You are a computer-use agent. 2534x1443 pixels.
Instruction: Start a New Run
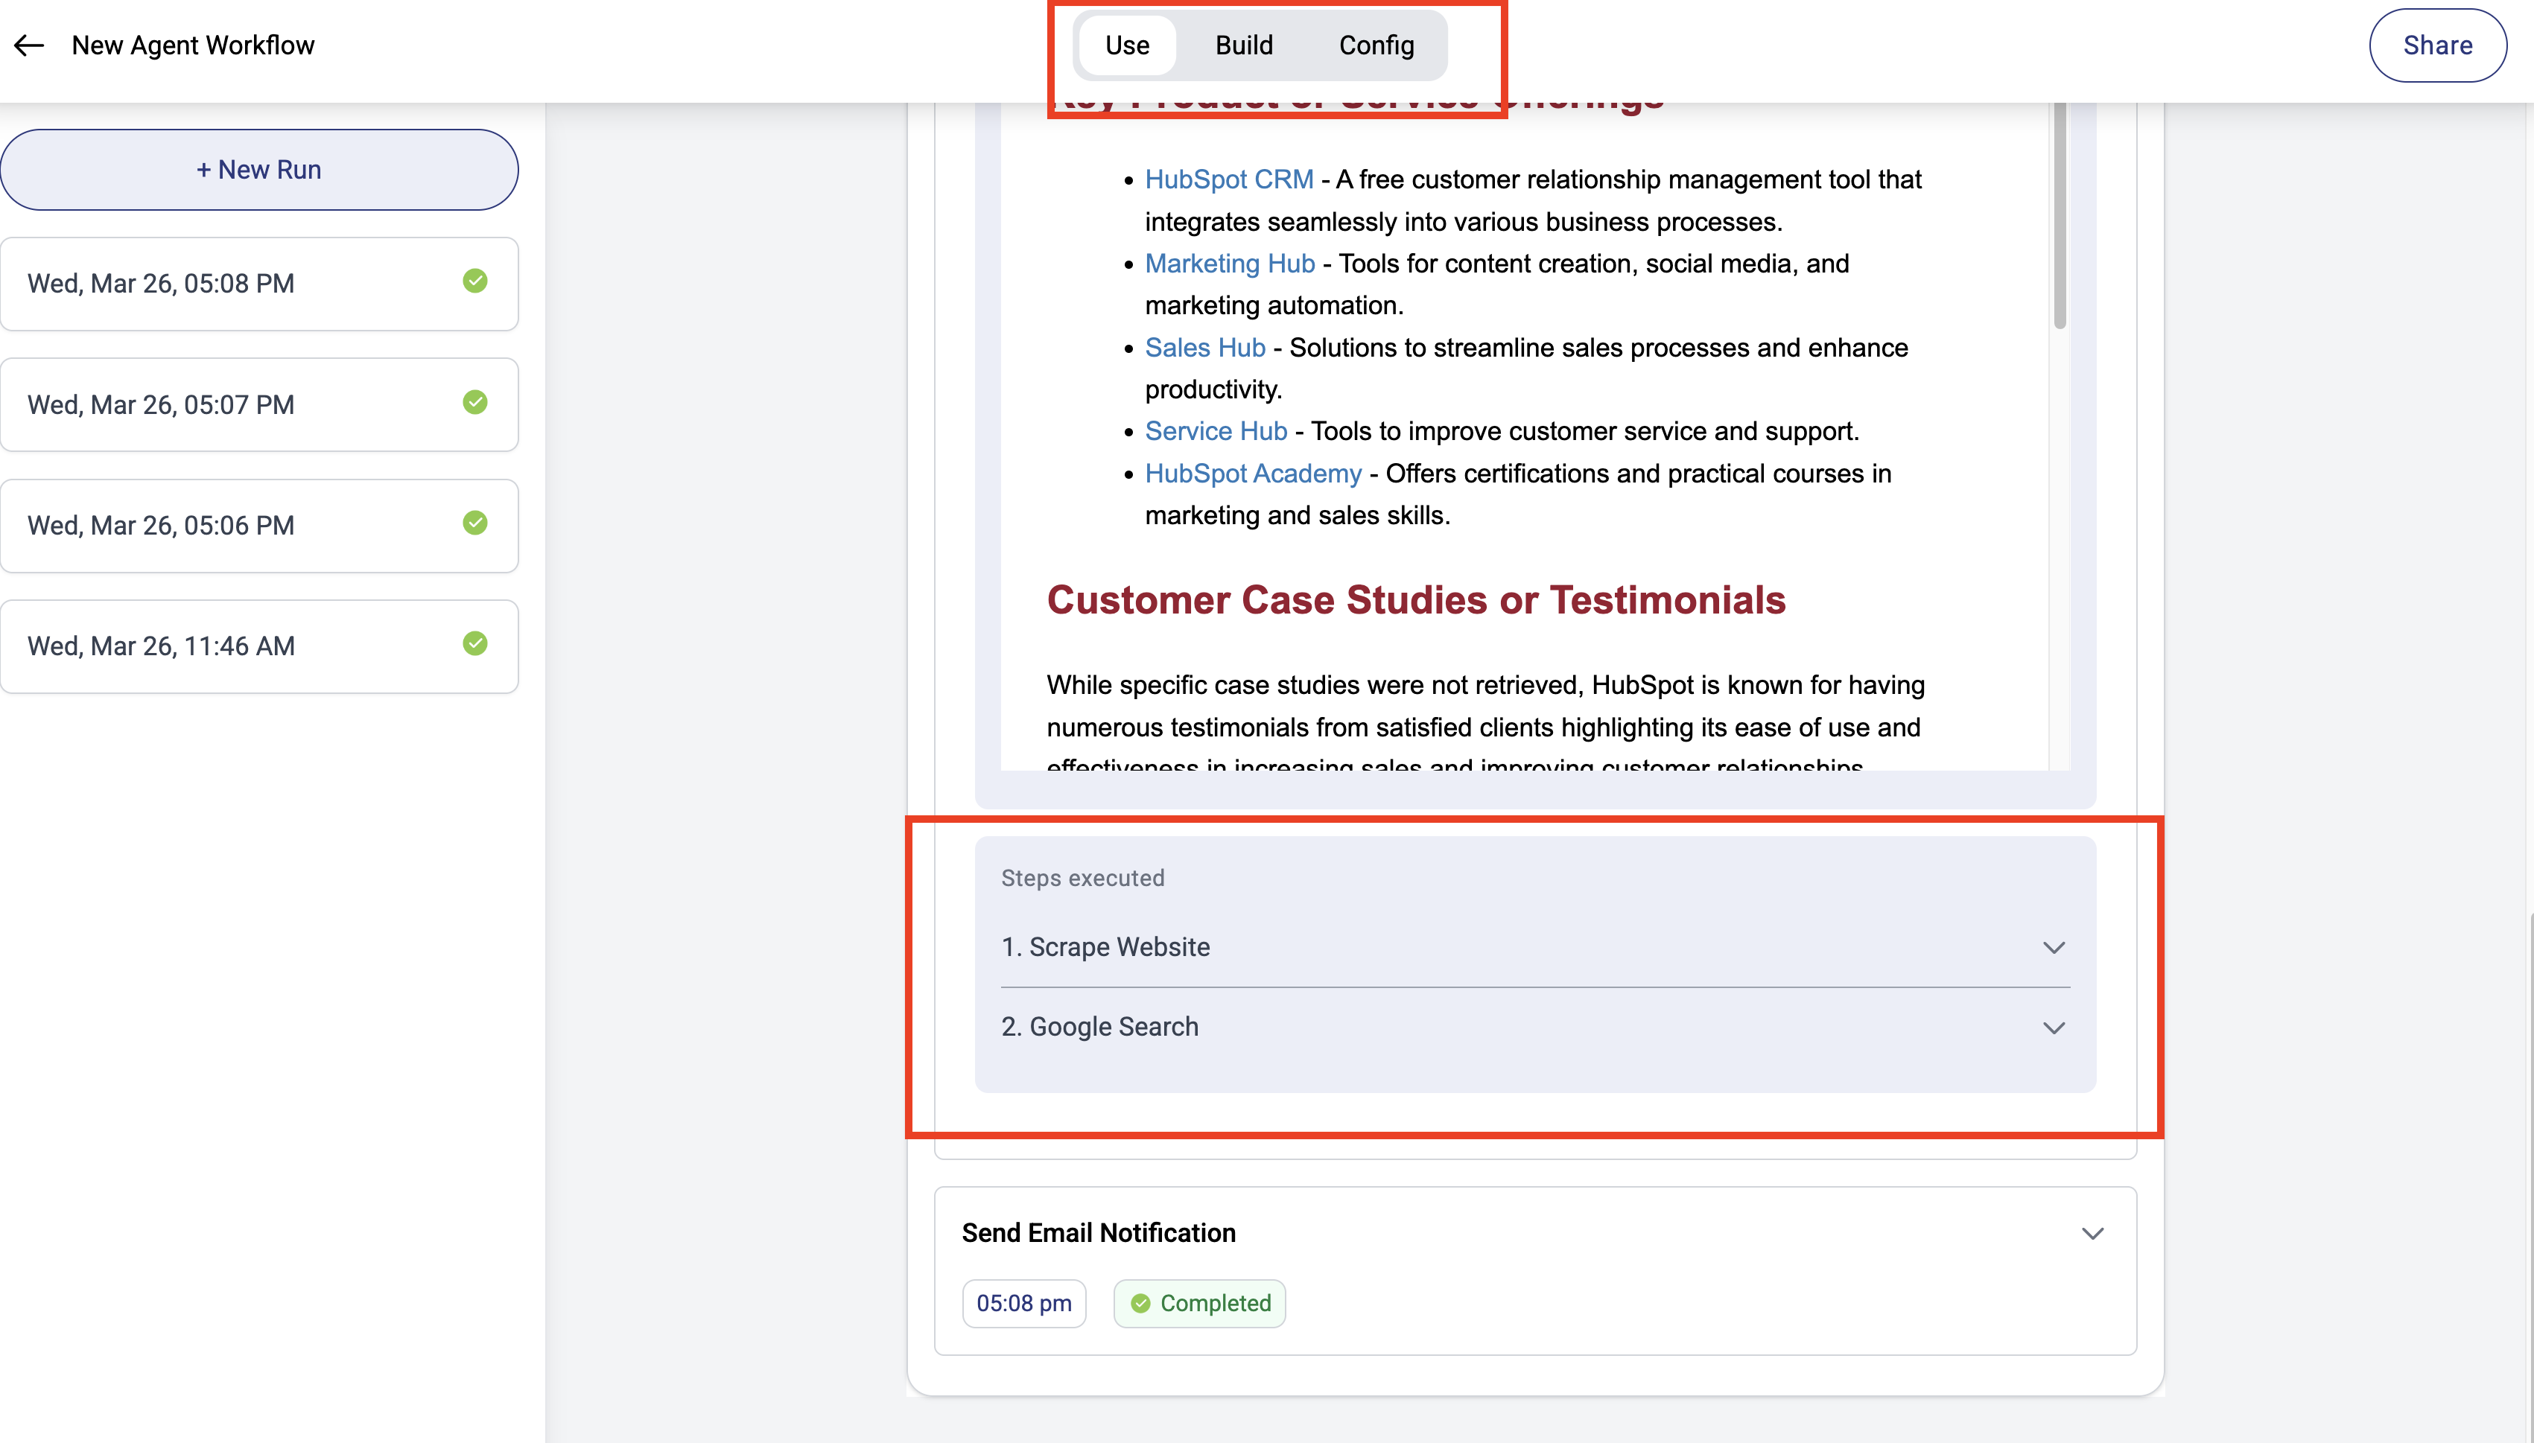[258, 170]
